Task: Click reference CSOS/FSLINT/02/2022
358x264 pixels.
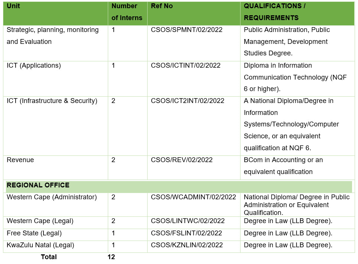Action: (x=186, y=233)
